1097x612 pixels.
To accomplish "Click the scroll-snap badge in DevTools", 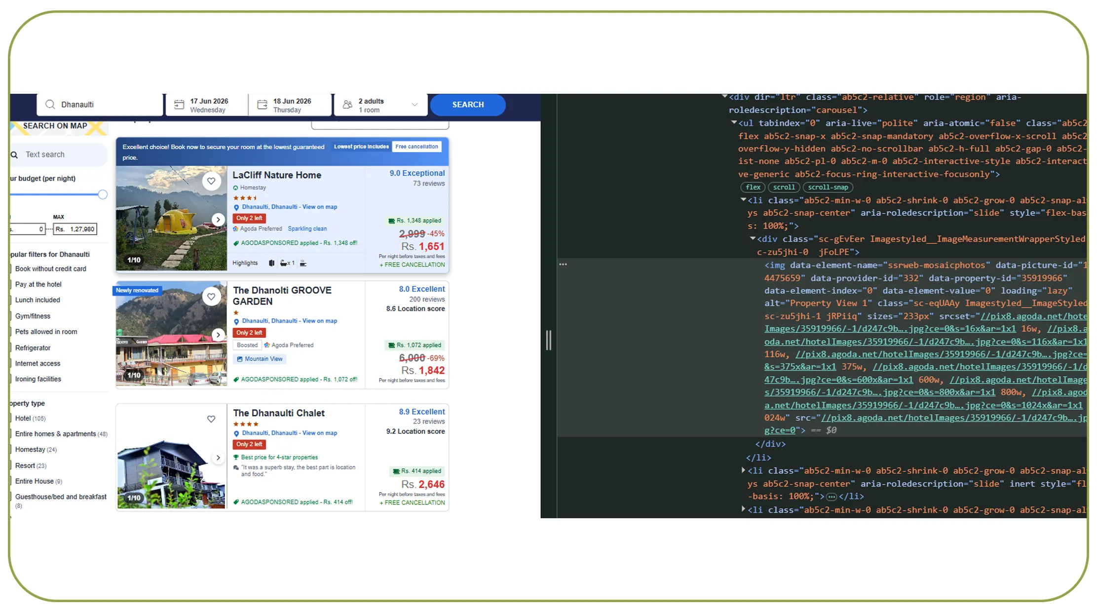I will point(828,188).
